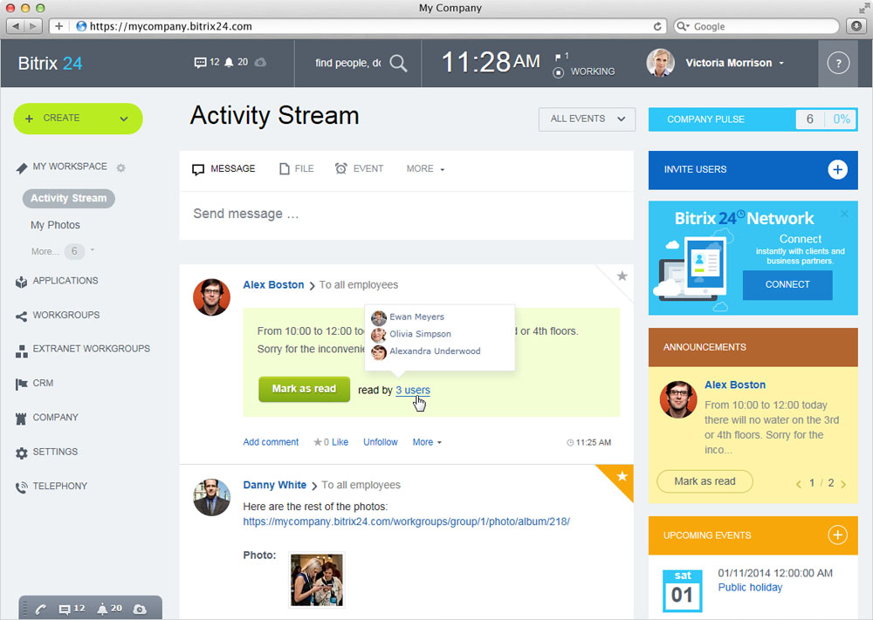
Task: Open the photo album URL link
Action: click(x=407, y=521)
